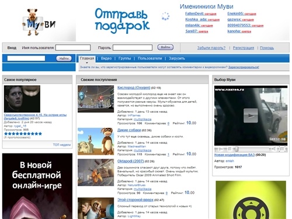Open Oktapodi (2007) title link
The height and width of the screenshot is (219, 292).
130,161
